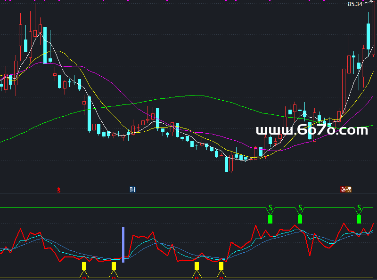
Task: Click the blue vertical bar in the indicator panel
Action: coord(123,244)
